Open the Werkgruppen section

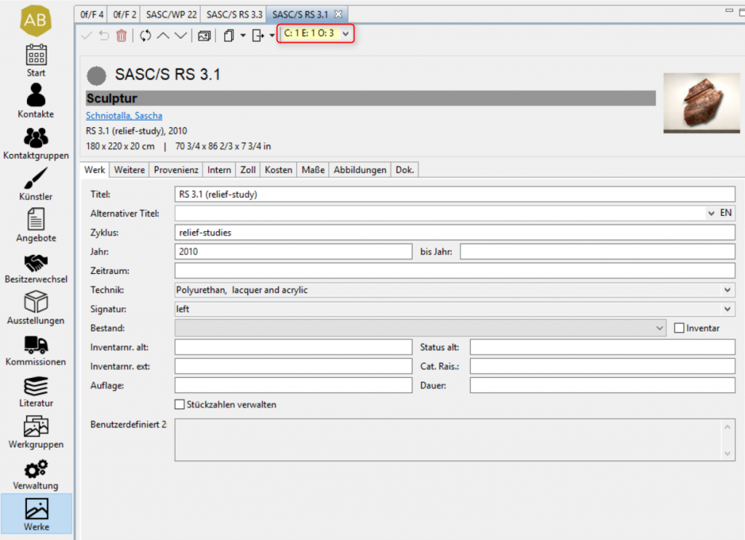pyautogui.click(x=36, y=432)
